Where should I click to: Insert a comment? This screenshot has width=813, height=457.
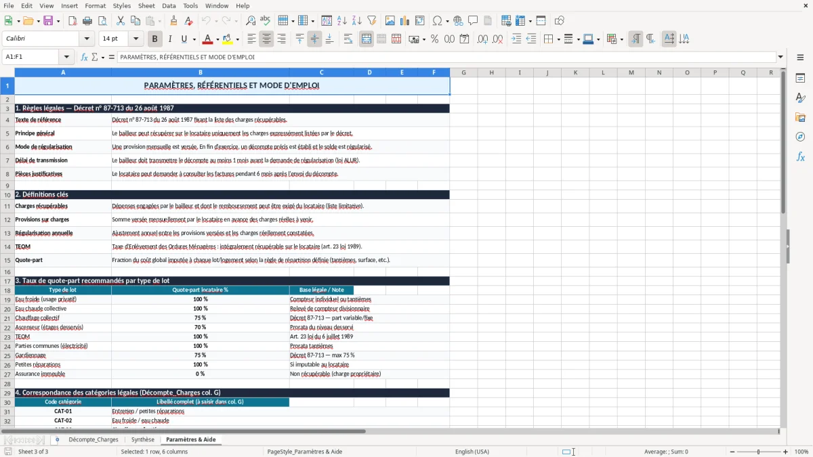pyautogui.click(x=473, y=21)
